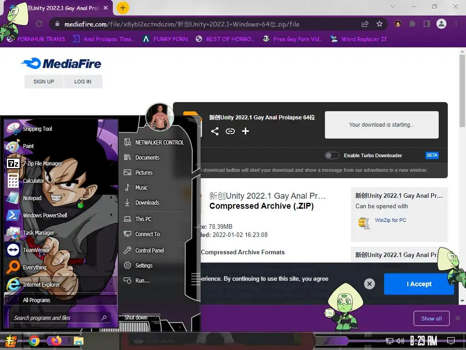Viewport: 466px width, 350px height.
Task: Click the network icon in the system tray
Action: pyautogui.click(x=390, y=341)
